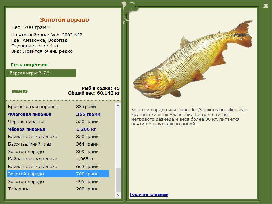Image resolution: width=272 pixels, height=204 pixels.
Task: Select Золотой дорадо 495 грамм row
Action: click(x=58, y=181)
